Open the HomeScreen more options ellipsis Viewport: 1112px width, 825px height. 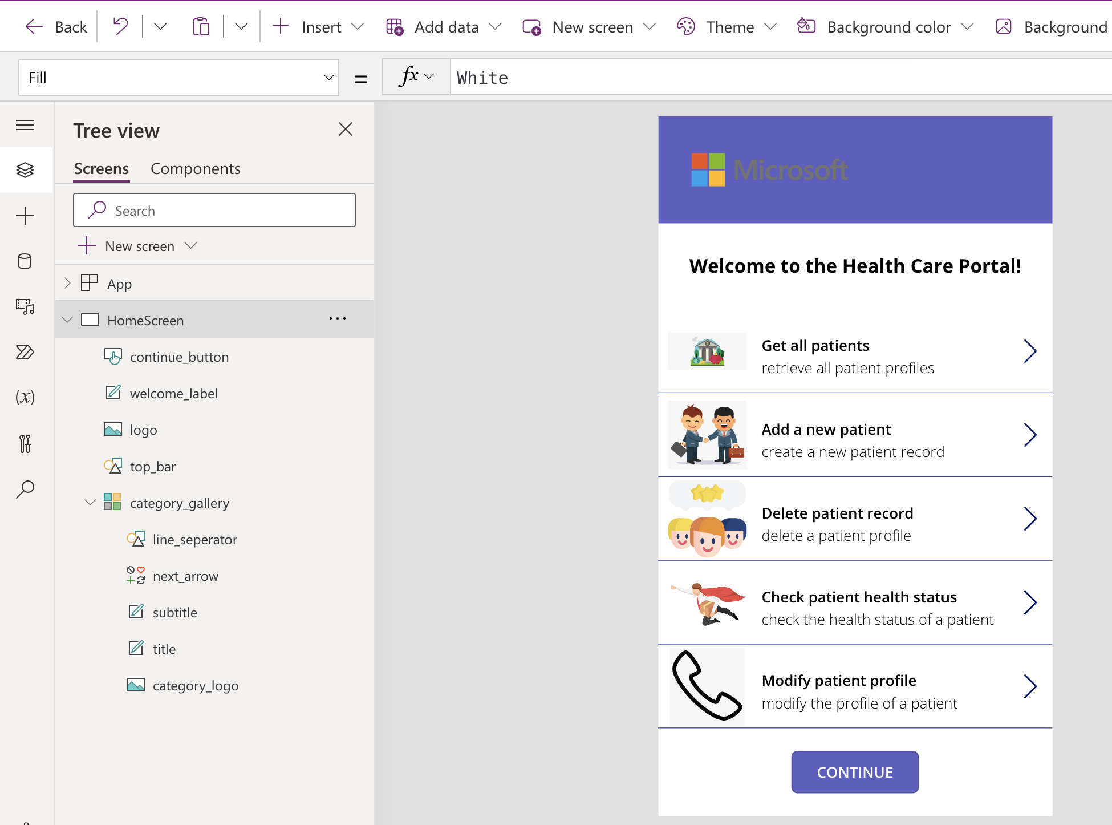pyautogui.click(x=338, y=319)
